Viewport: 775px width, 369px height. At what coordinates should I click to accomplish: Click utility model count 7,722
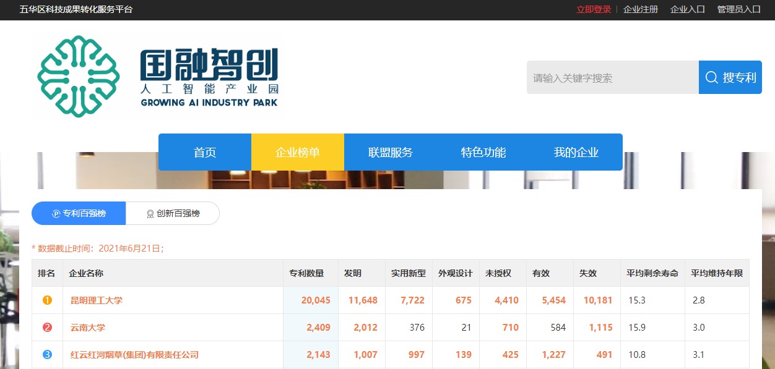tap(412, 300)
